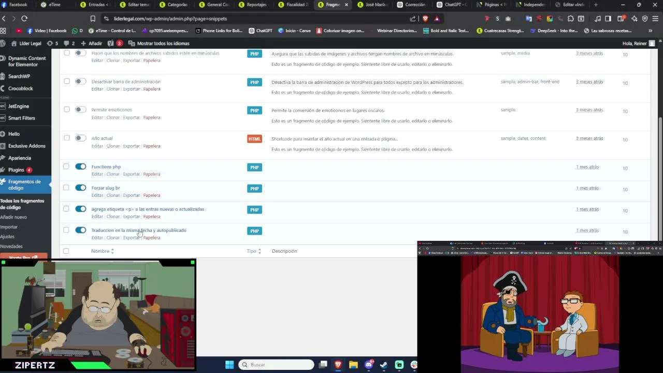This screenshot has height=373, width=663.
Task: Open Brave VPN shield icon
Action: click(645, 19)
